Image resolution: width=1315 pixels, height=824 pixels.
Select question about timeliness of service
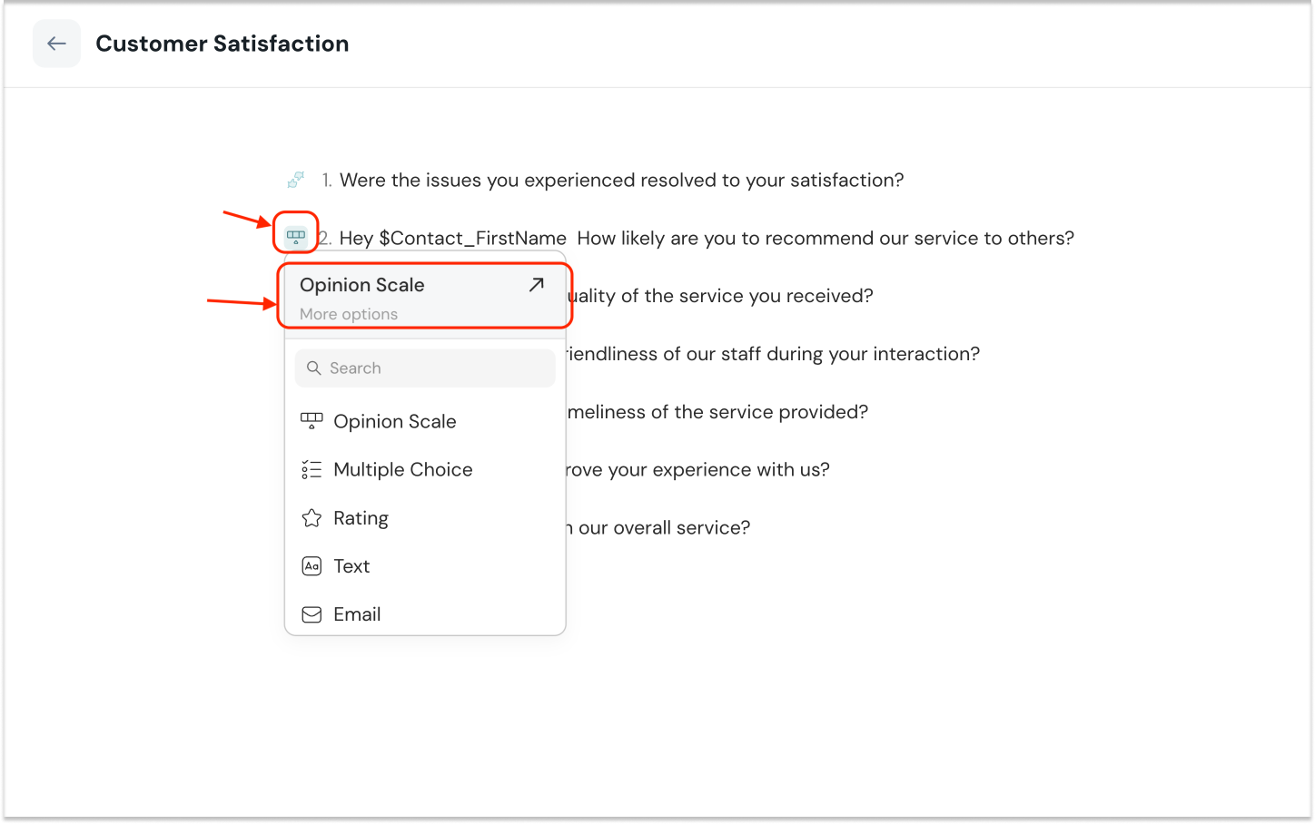tap(717, 412)
